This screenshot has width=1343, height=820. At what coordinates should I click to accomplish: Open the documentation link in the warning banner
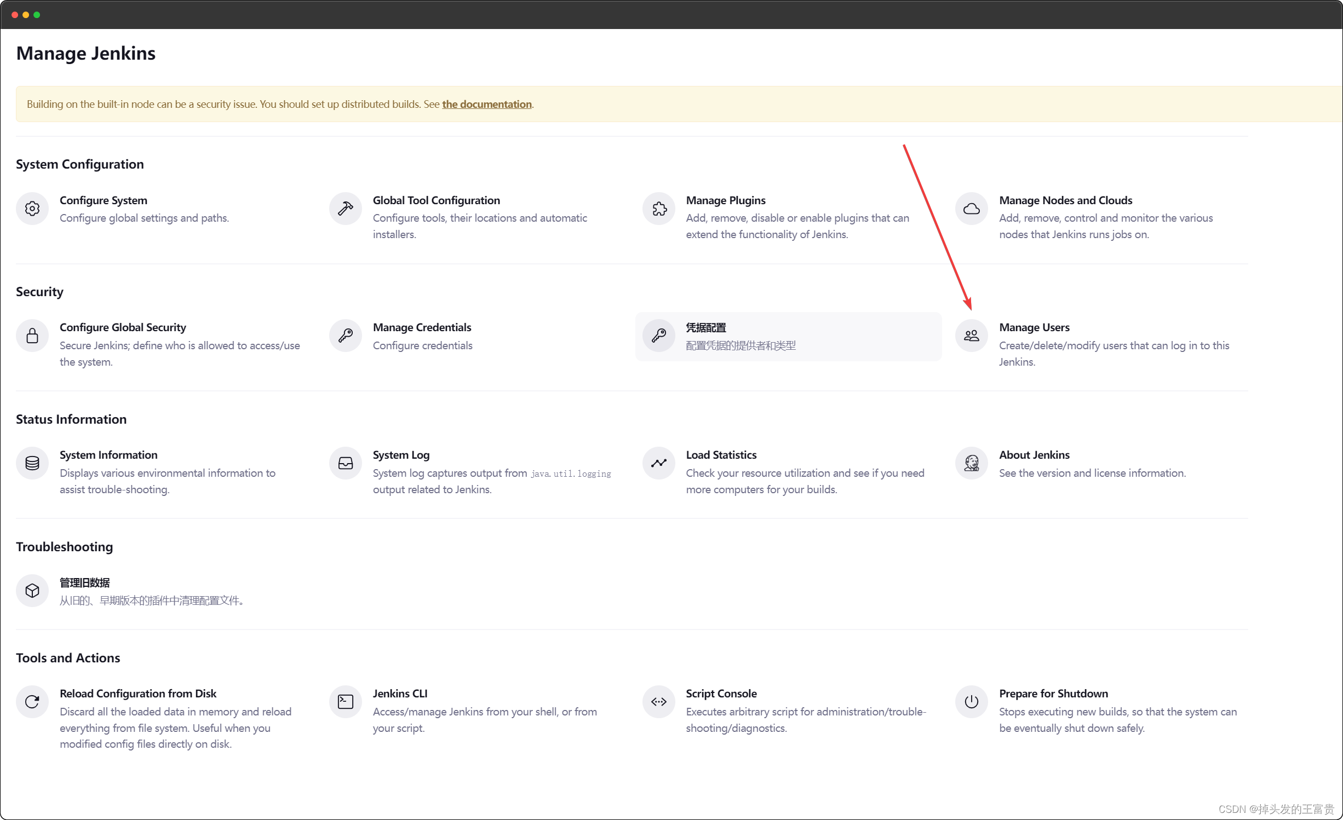click(487, 104)
